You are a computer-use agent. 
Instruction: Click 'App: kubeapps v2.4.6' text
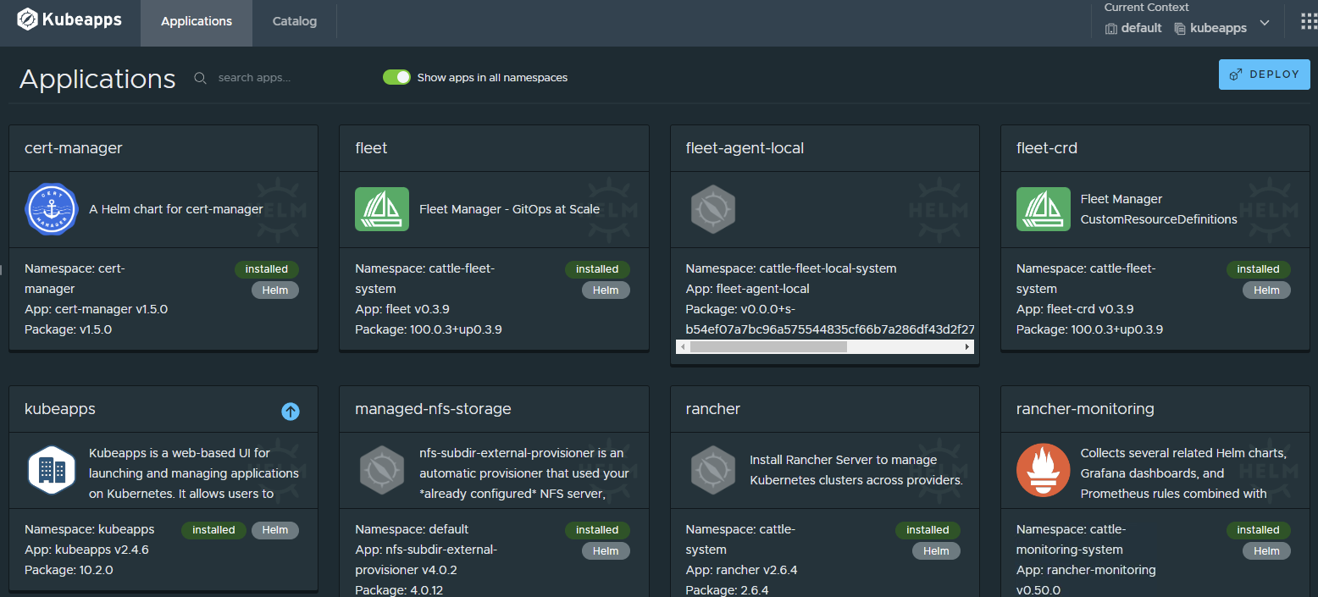click(x=87, y=550)
